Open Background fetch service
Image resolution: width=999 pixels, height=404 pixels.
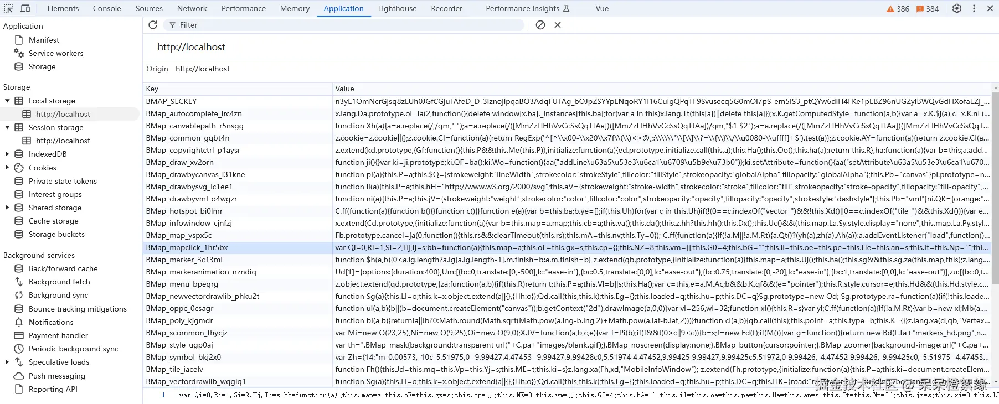click(x=59, y=282)
